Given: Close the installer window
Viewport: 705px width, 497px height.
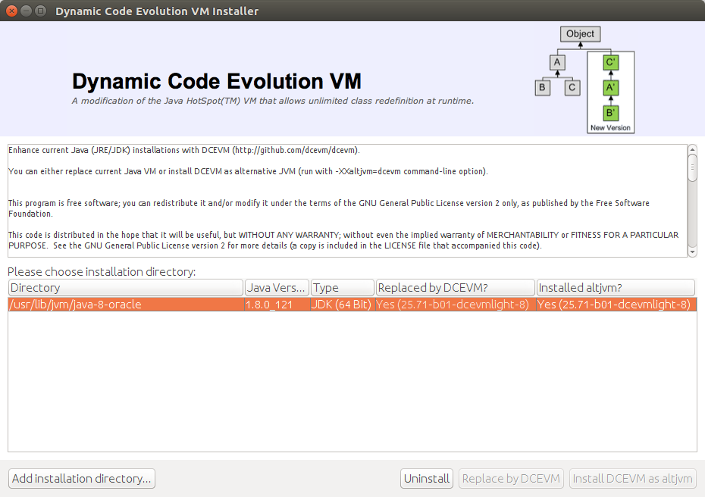Looking at the screenshot, I should [x=11, y=11].
